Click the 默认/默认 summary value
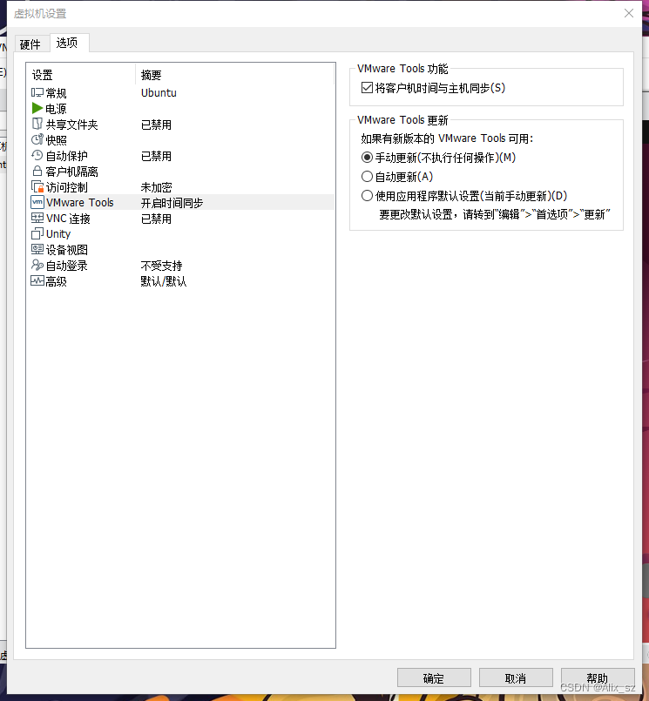This screenshot has width=649, height=701. tap(164, 281)
